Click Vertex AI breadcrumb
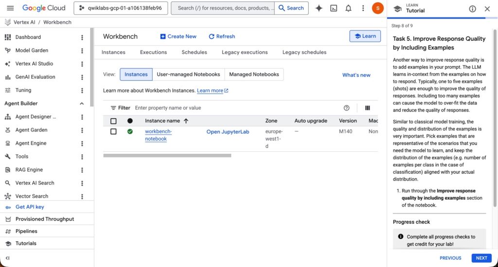The image size is (498, 267). click(24, 22)
